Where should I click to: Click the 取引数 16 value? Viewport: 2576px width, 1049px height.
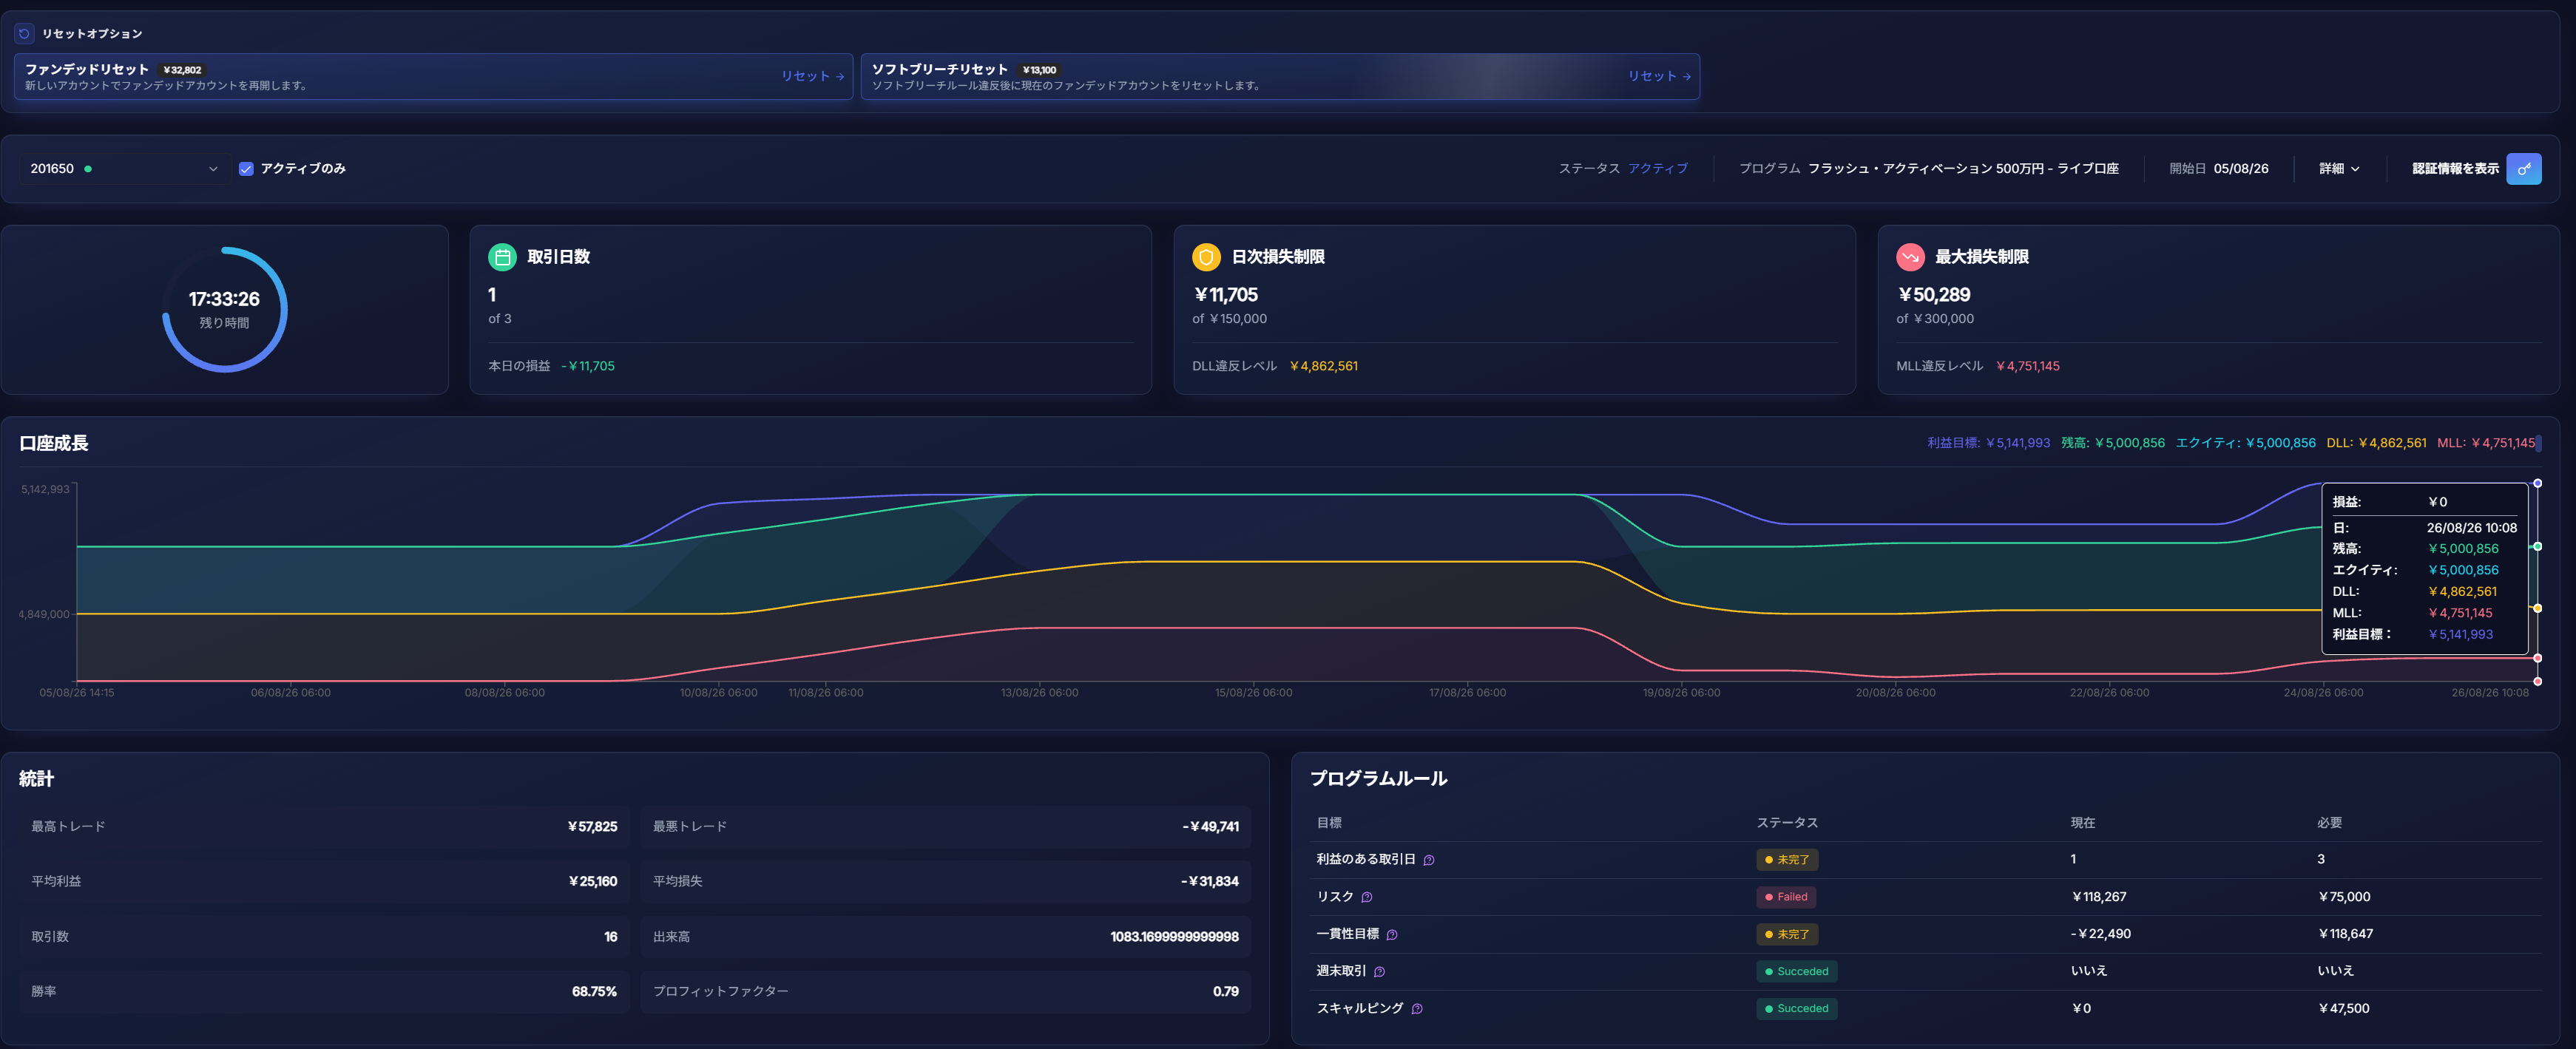tap(610, 937)
